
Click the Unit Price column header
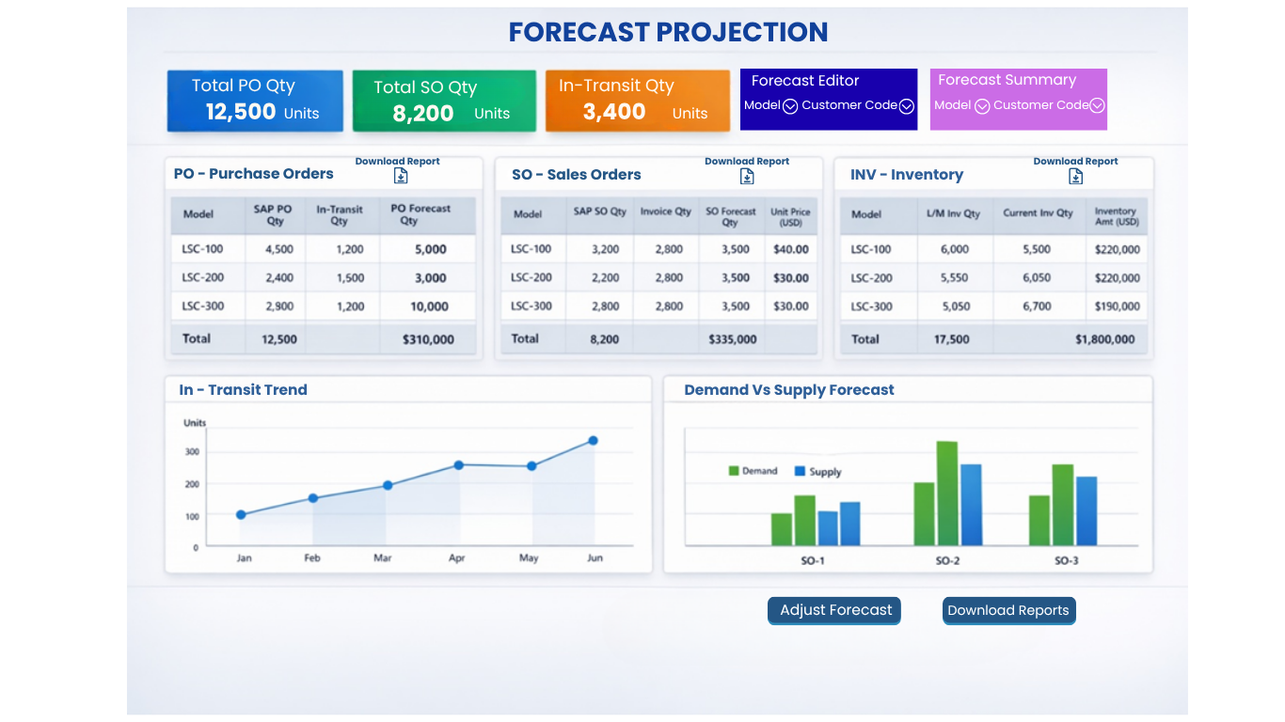click(790, 217)
